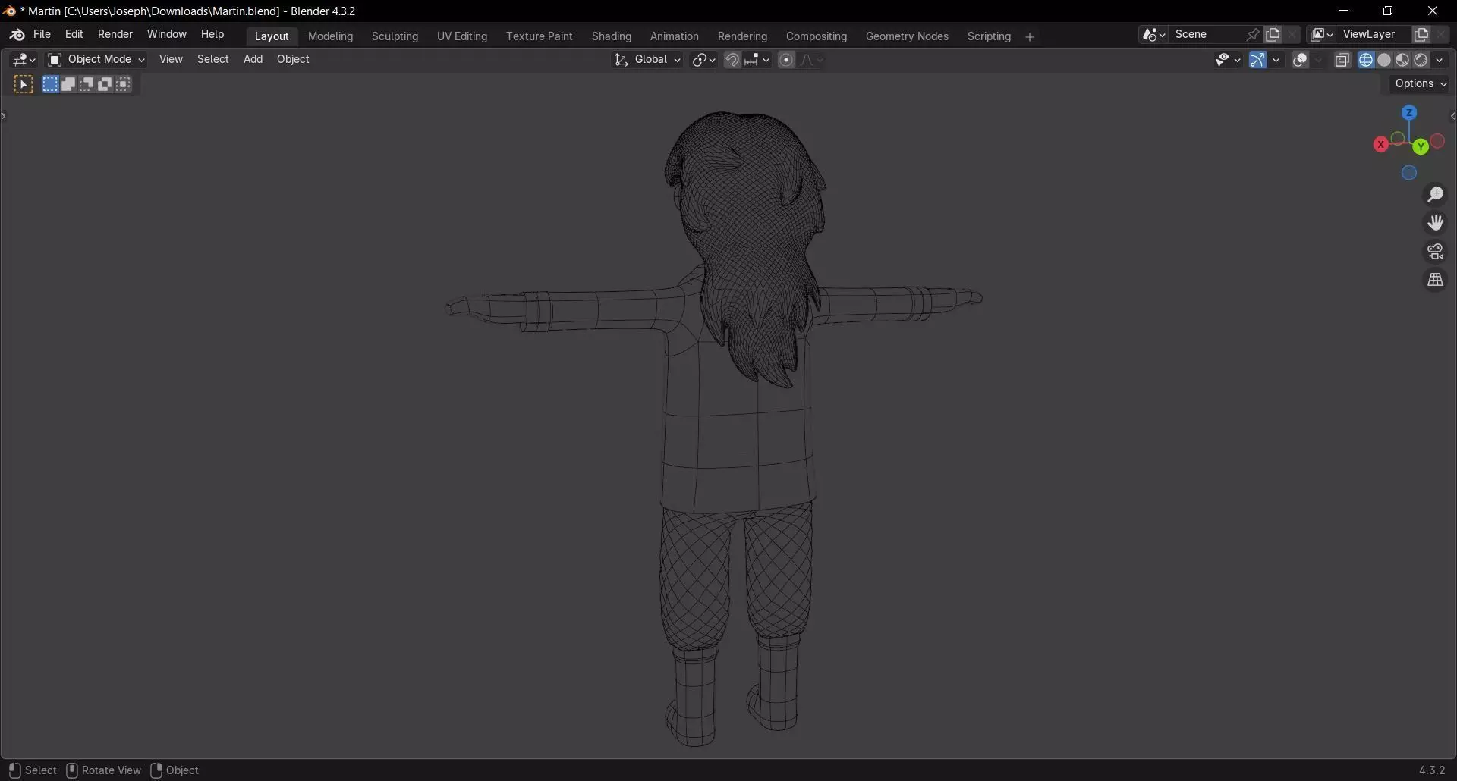Toggle Show Overlays button

(1301, 60)
